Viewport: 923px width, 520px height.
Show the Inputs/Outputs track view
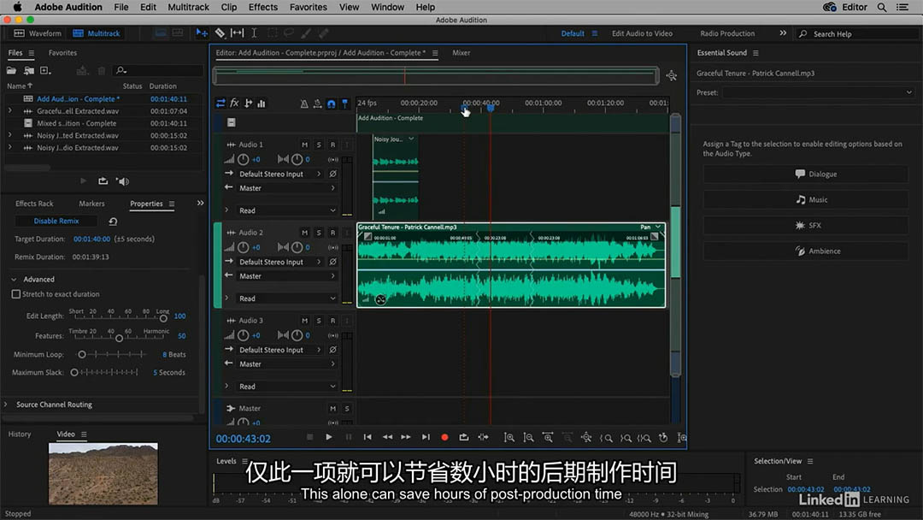point(220,103)
